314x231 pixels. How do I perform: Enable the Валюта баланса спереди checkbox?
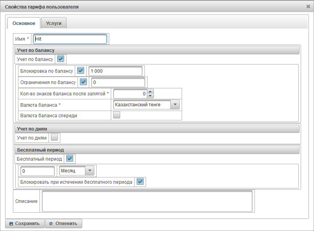click(116, 115)
